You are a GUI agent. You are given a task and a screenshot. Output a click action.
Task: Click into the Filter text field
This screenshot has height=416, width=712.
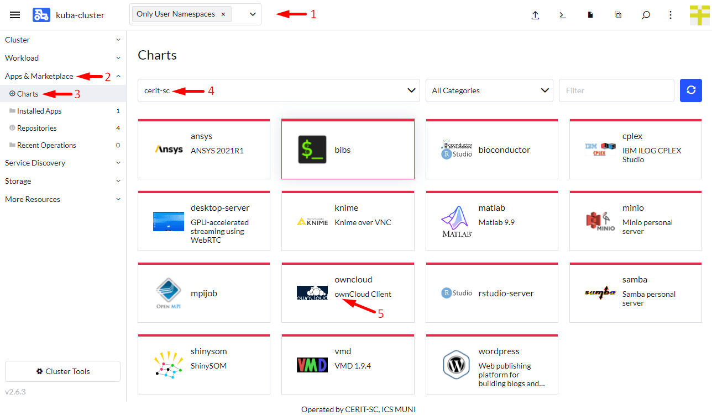tap(616, 90)
